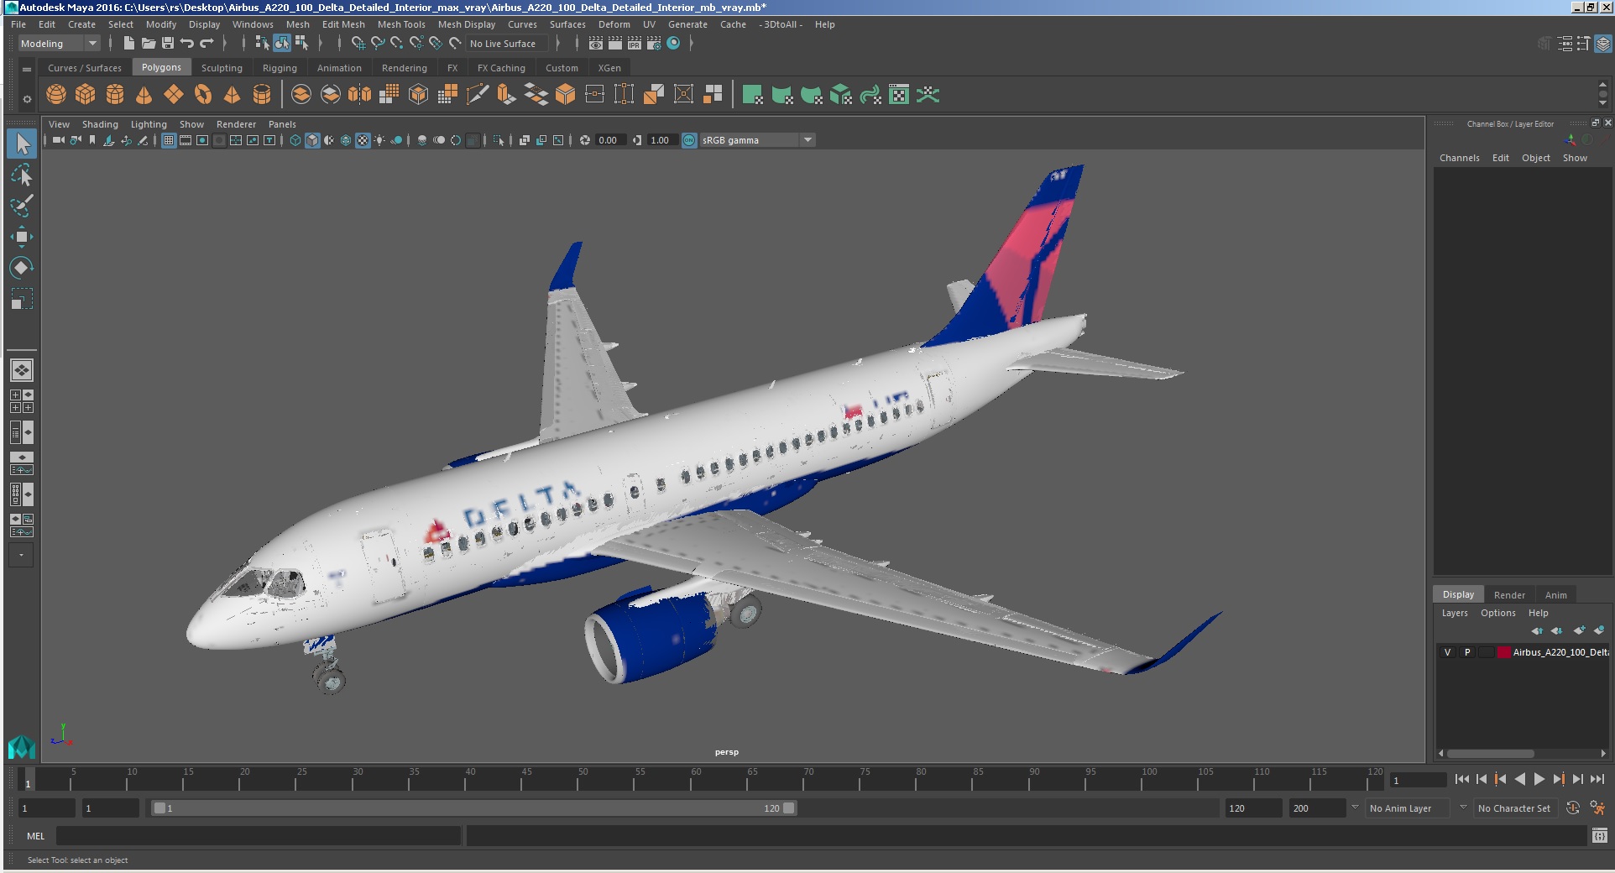
Task: Open the layer editor Options menu
Action: pos(1497,613)
